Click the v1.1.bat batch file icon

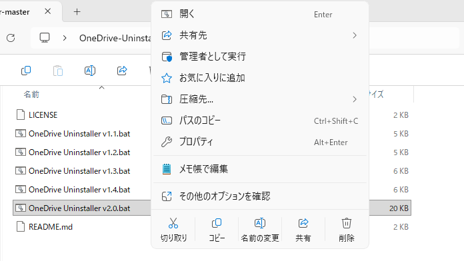21,133
